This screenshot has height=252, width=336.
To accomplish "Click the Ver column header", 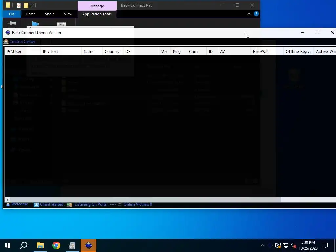I will (x=165, y=52).
